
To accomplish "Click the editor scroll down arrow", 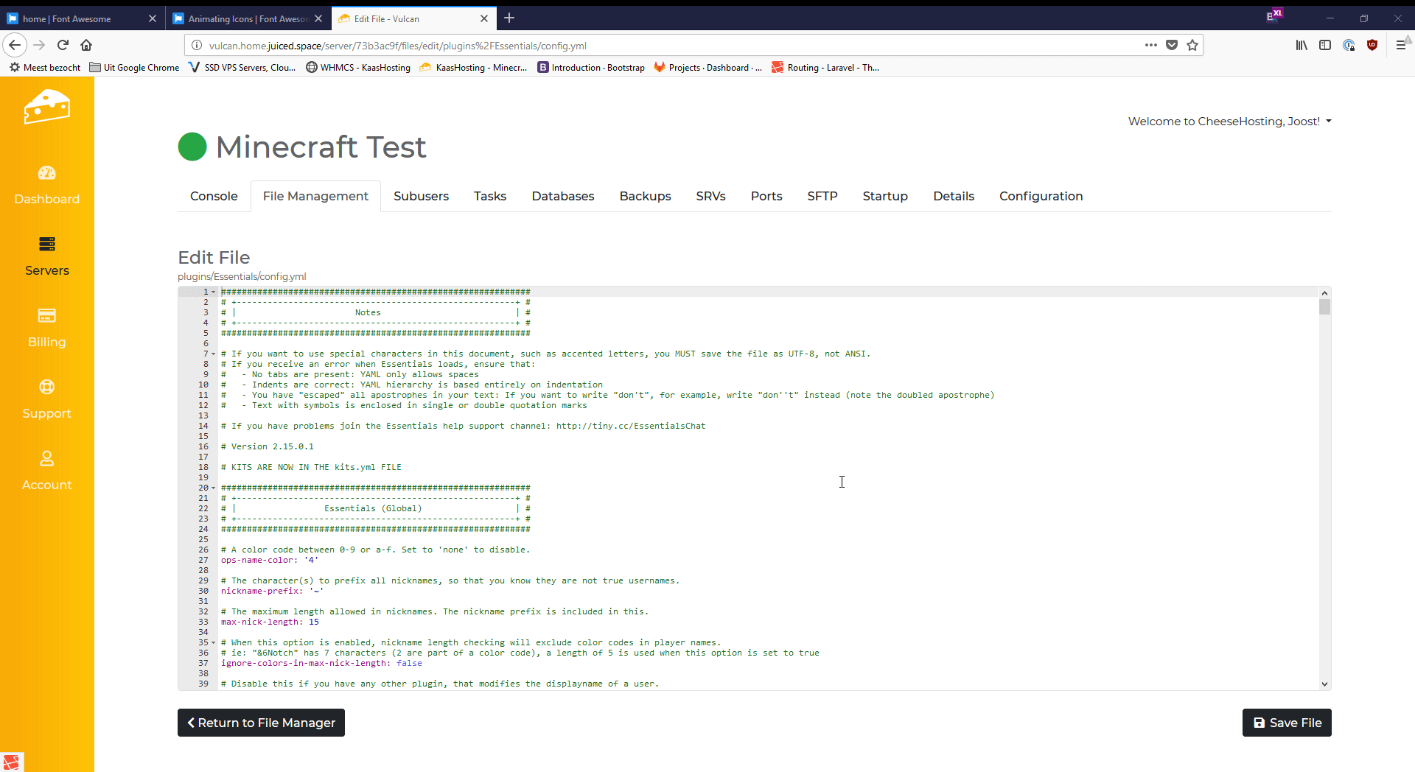I will pos(1324,684).
